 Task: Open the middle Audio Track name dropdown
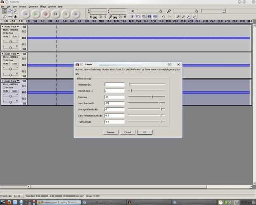12,54
